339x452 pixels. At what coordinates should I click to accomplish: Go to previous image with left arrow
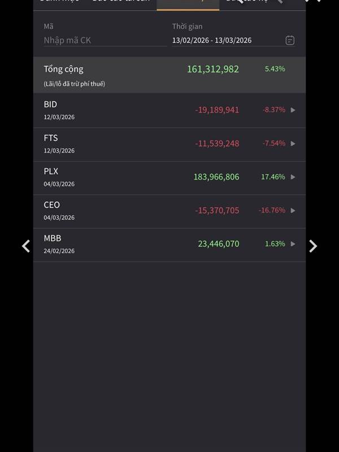click(x=25, y=246)
